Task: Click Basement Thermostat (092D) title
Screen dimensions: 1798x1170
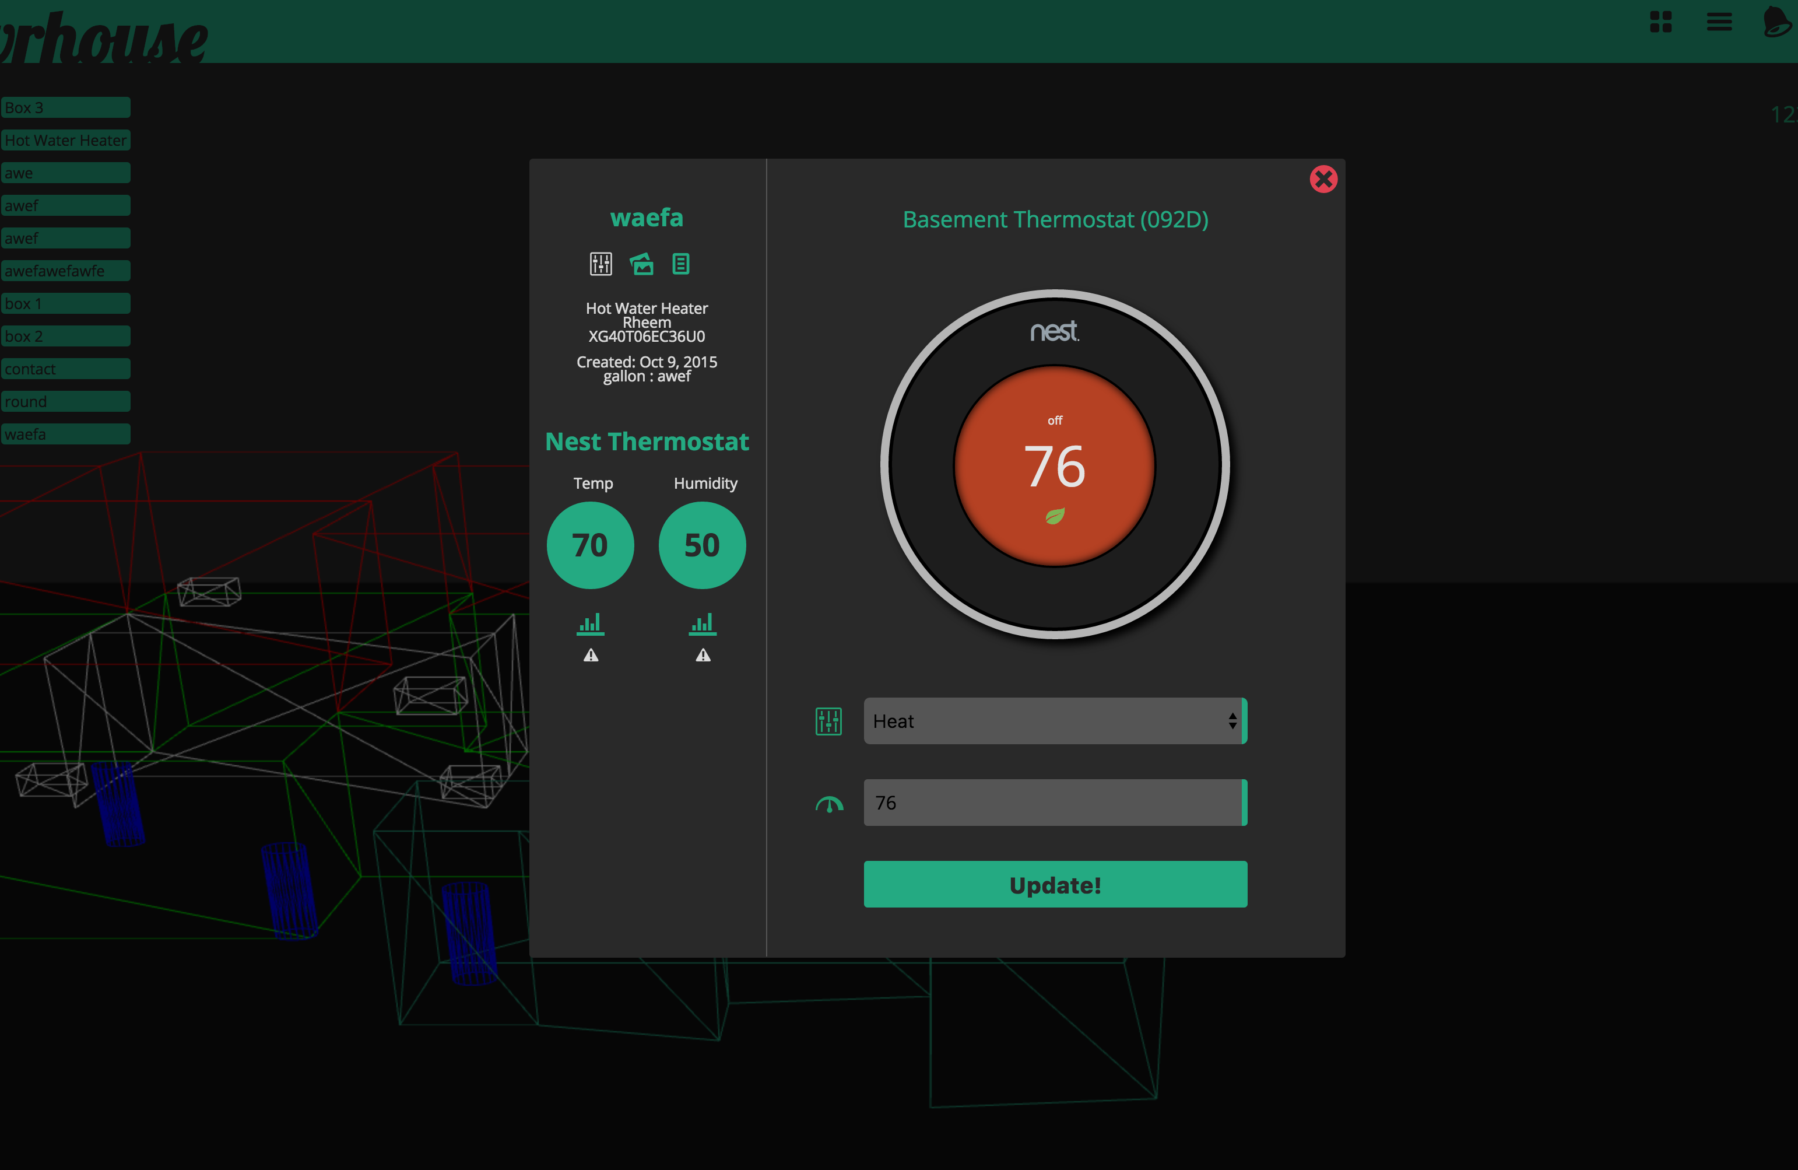Action: tap(1055, 219)
